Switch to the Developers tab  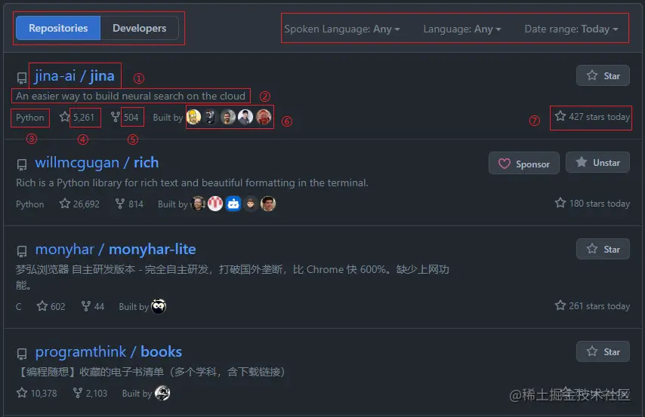point(140,28)
